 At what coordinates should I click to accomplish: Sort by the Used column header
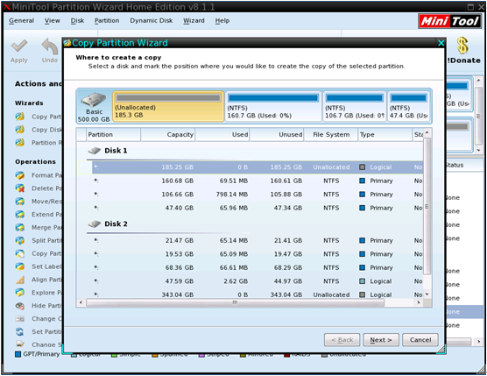[x=222, y=135]
